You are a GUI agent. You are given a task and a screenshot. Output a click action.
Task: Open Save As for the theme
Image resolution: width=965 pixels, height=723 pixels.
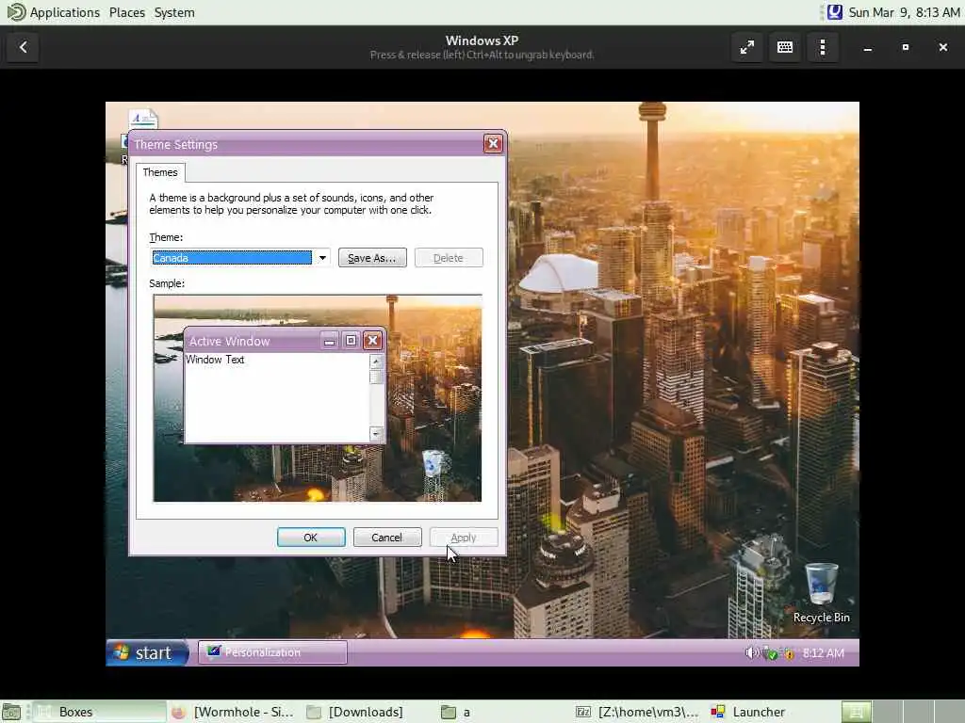tap(372, 258)
